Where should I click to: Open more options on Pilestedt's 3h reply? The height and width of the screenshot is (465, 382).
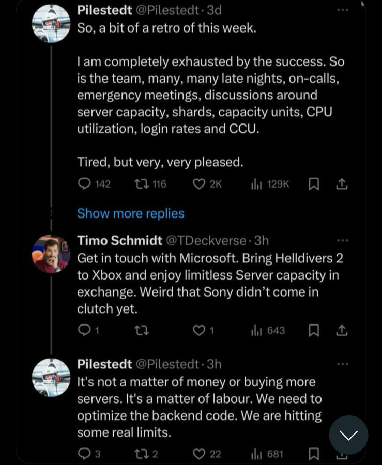coord(343,364)
